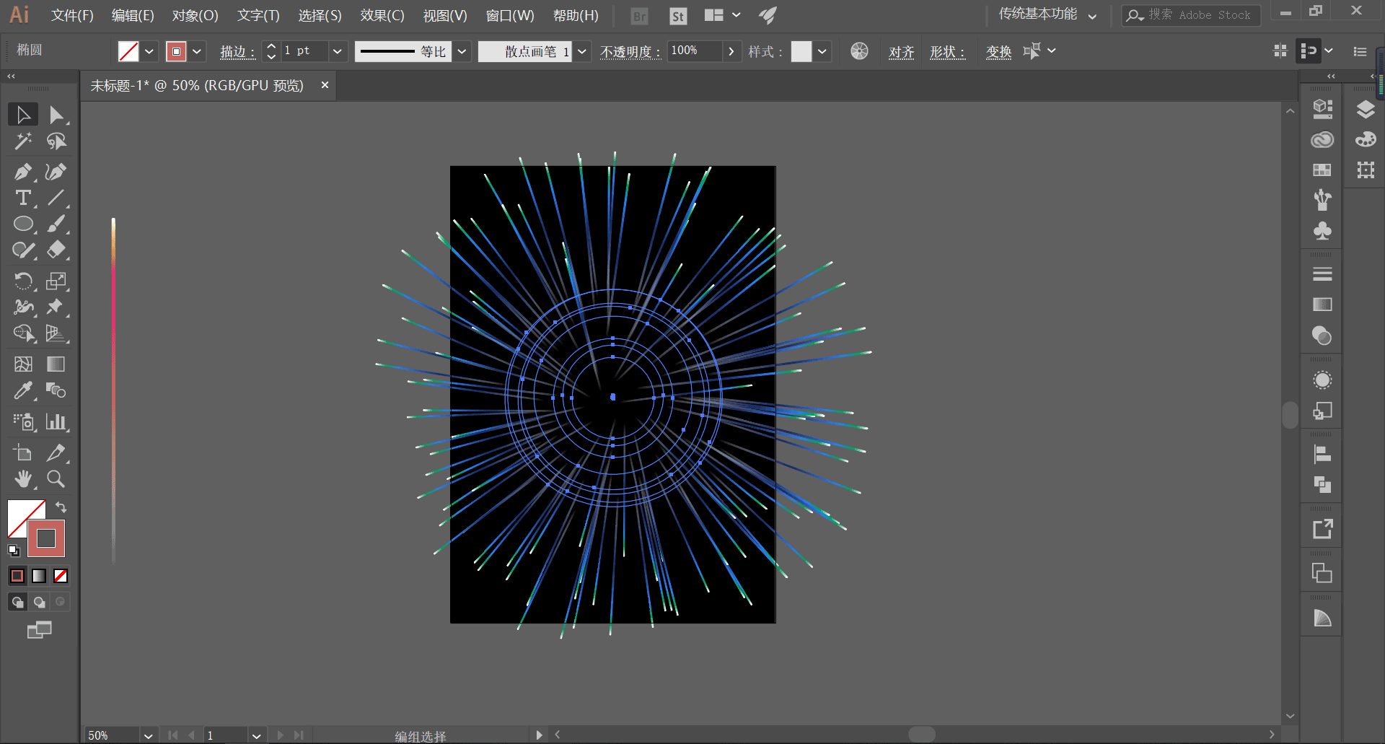Select the Shaper tool
Viewport: 1385px width, 744px height.
23,250
